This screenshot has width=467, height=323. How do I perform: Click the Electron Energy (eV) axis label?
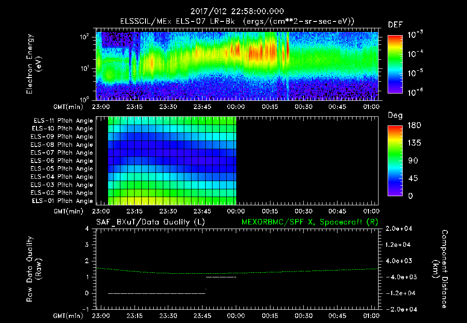click(34, 64)
